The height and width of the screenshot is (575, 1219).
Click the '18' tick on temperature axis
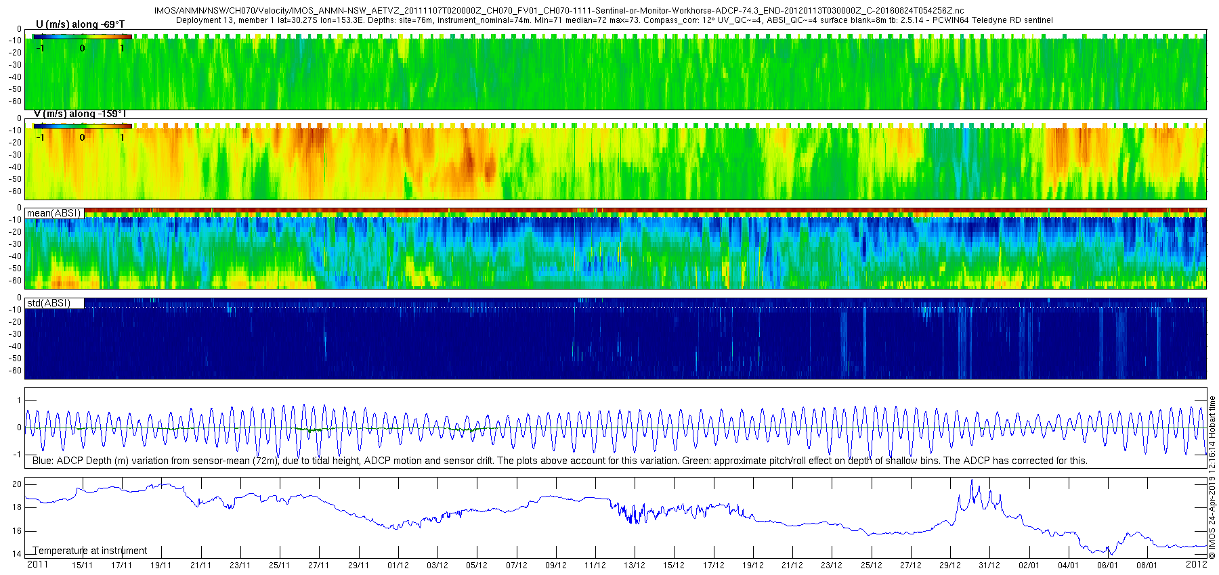pyautogui.click(x=17, y=507)
